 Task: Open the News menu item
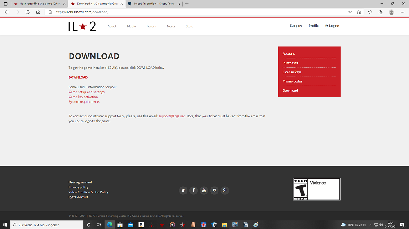[x=171, y=26]
